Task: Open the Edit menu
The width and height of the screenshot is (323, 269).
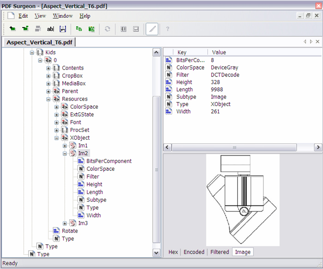Action: 23,16
